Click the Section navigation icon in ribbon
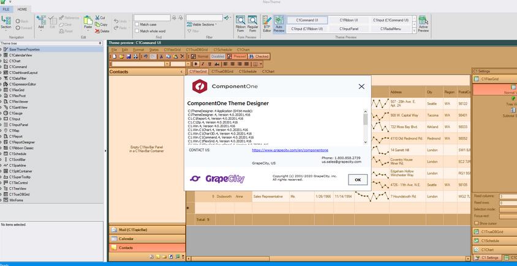517x266 pixels. (6, 20)
